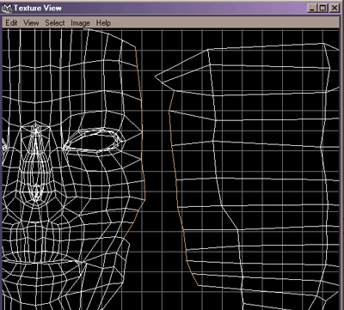
Task: Close the Texture View window
Action: click(x=335, y=8)
